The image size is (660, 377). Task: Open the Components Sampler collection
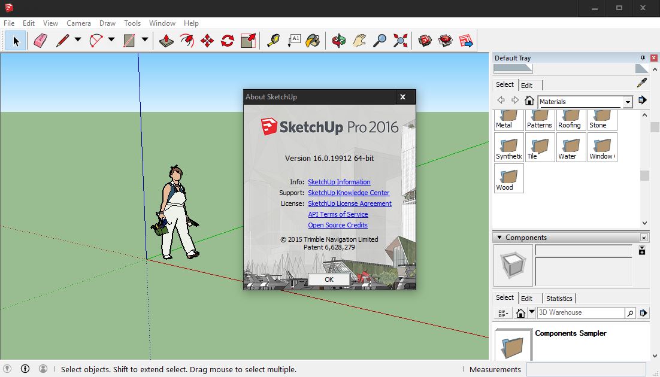570,333
